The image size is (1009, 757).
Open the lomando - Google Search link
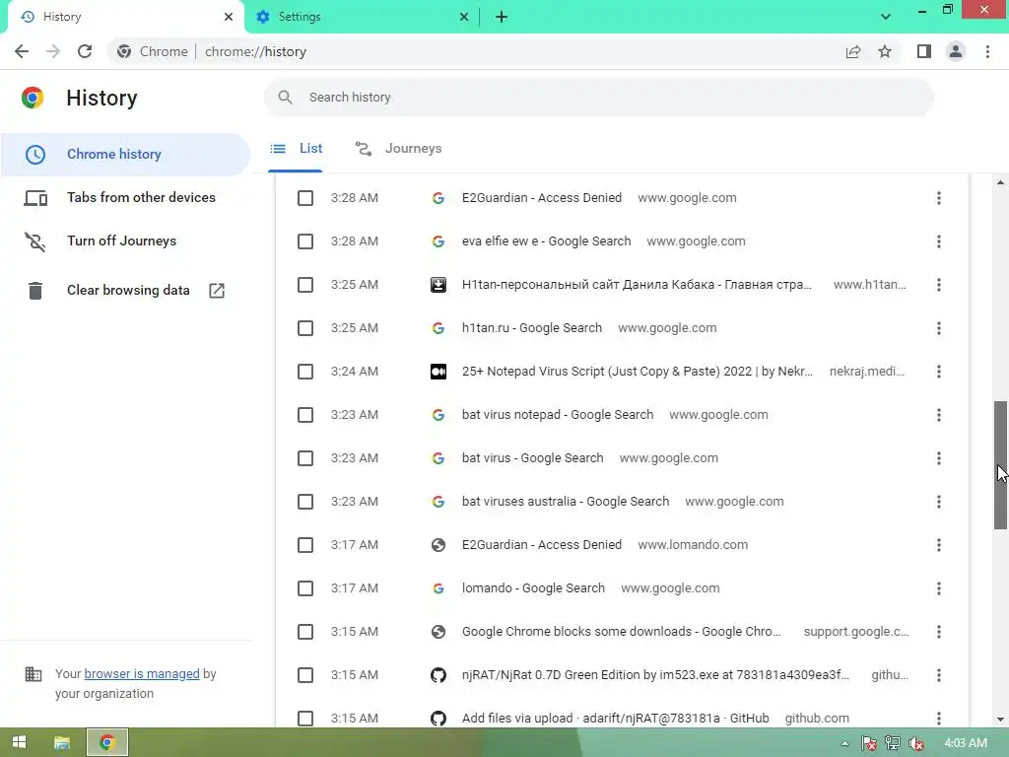coord(533,588)
